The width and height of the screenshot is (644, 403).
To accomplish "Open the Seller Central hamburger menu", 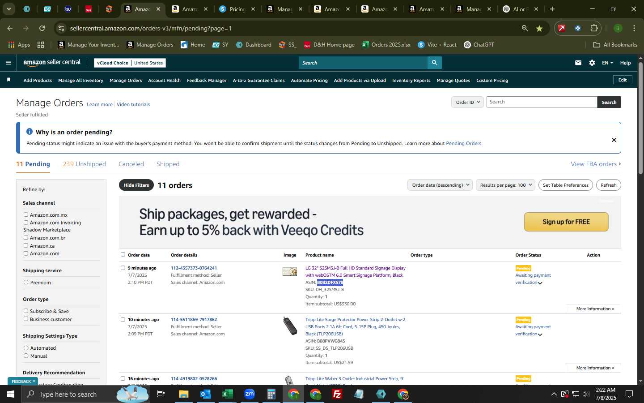I will tap(8, 63).
